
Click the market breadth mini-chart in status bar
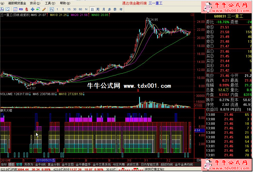pyautogui.click(x=131, y=169)
